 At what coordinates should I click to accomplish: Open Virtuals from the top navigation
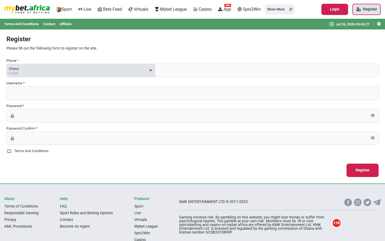click(138, 9)
